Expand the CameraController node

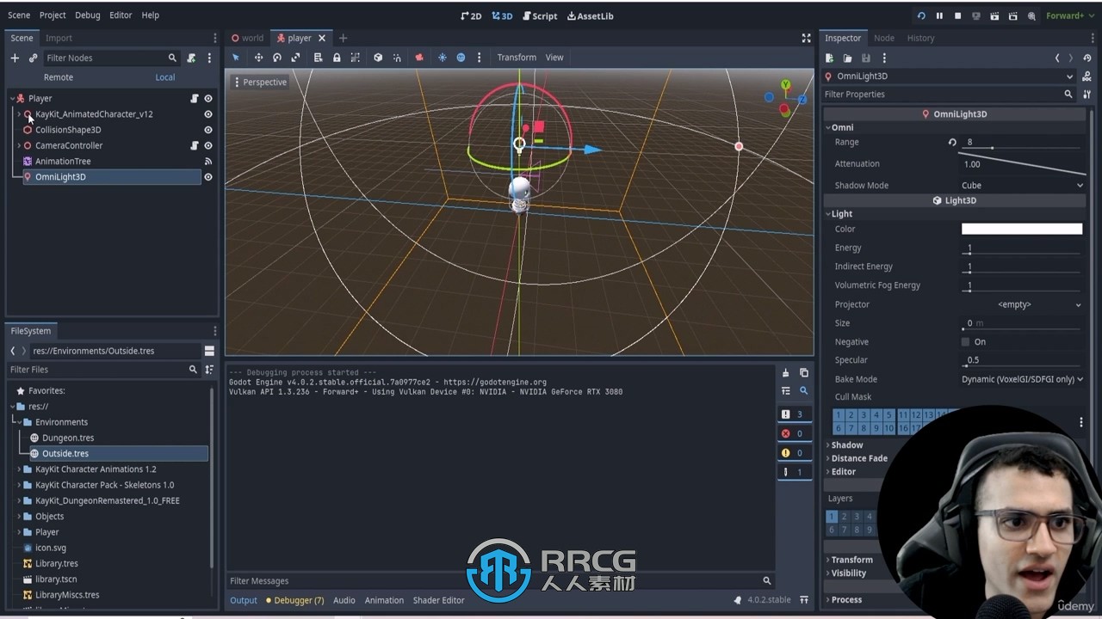tap(19, 145)
